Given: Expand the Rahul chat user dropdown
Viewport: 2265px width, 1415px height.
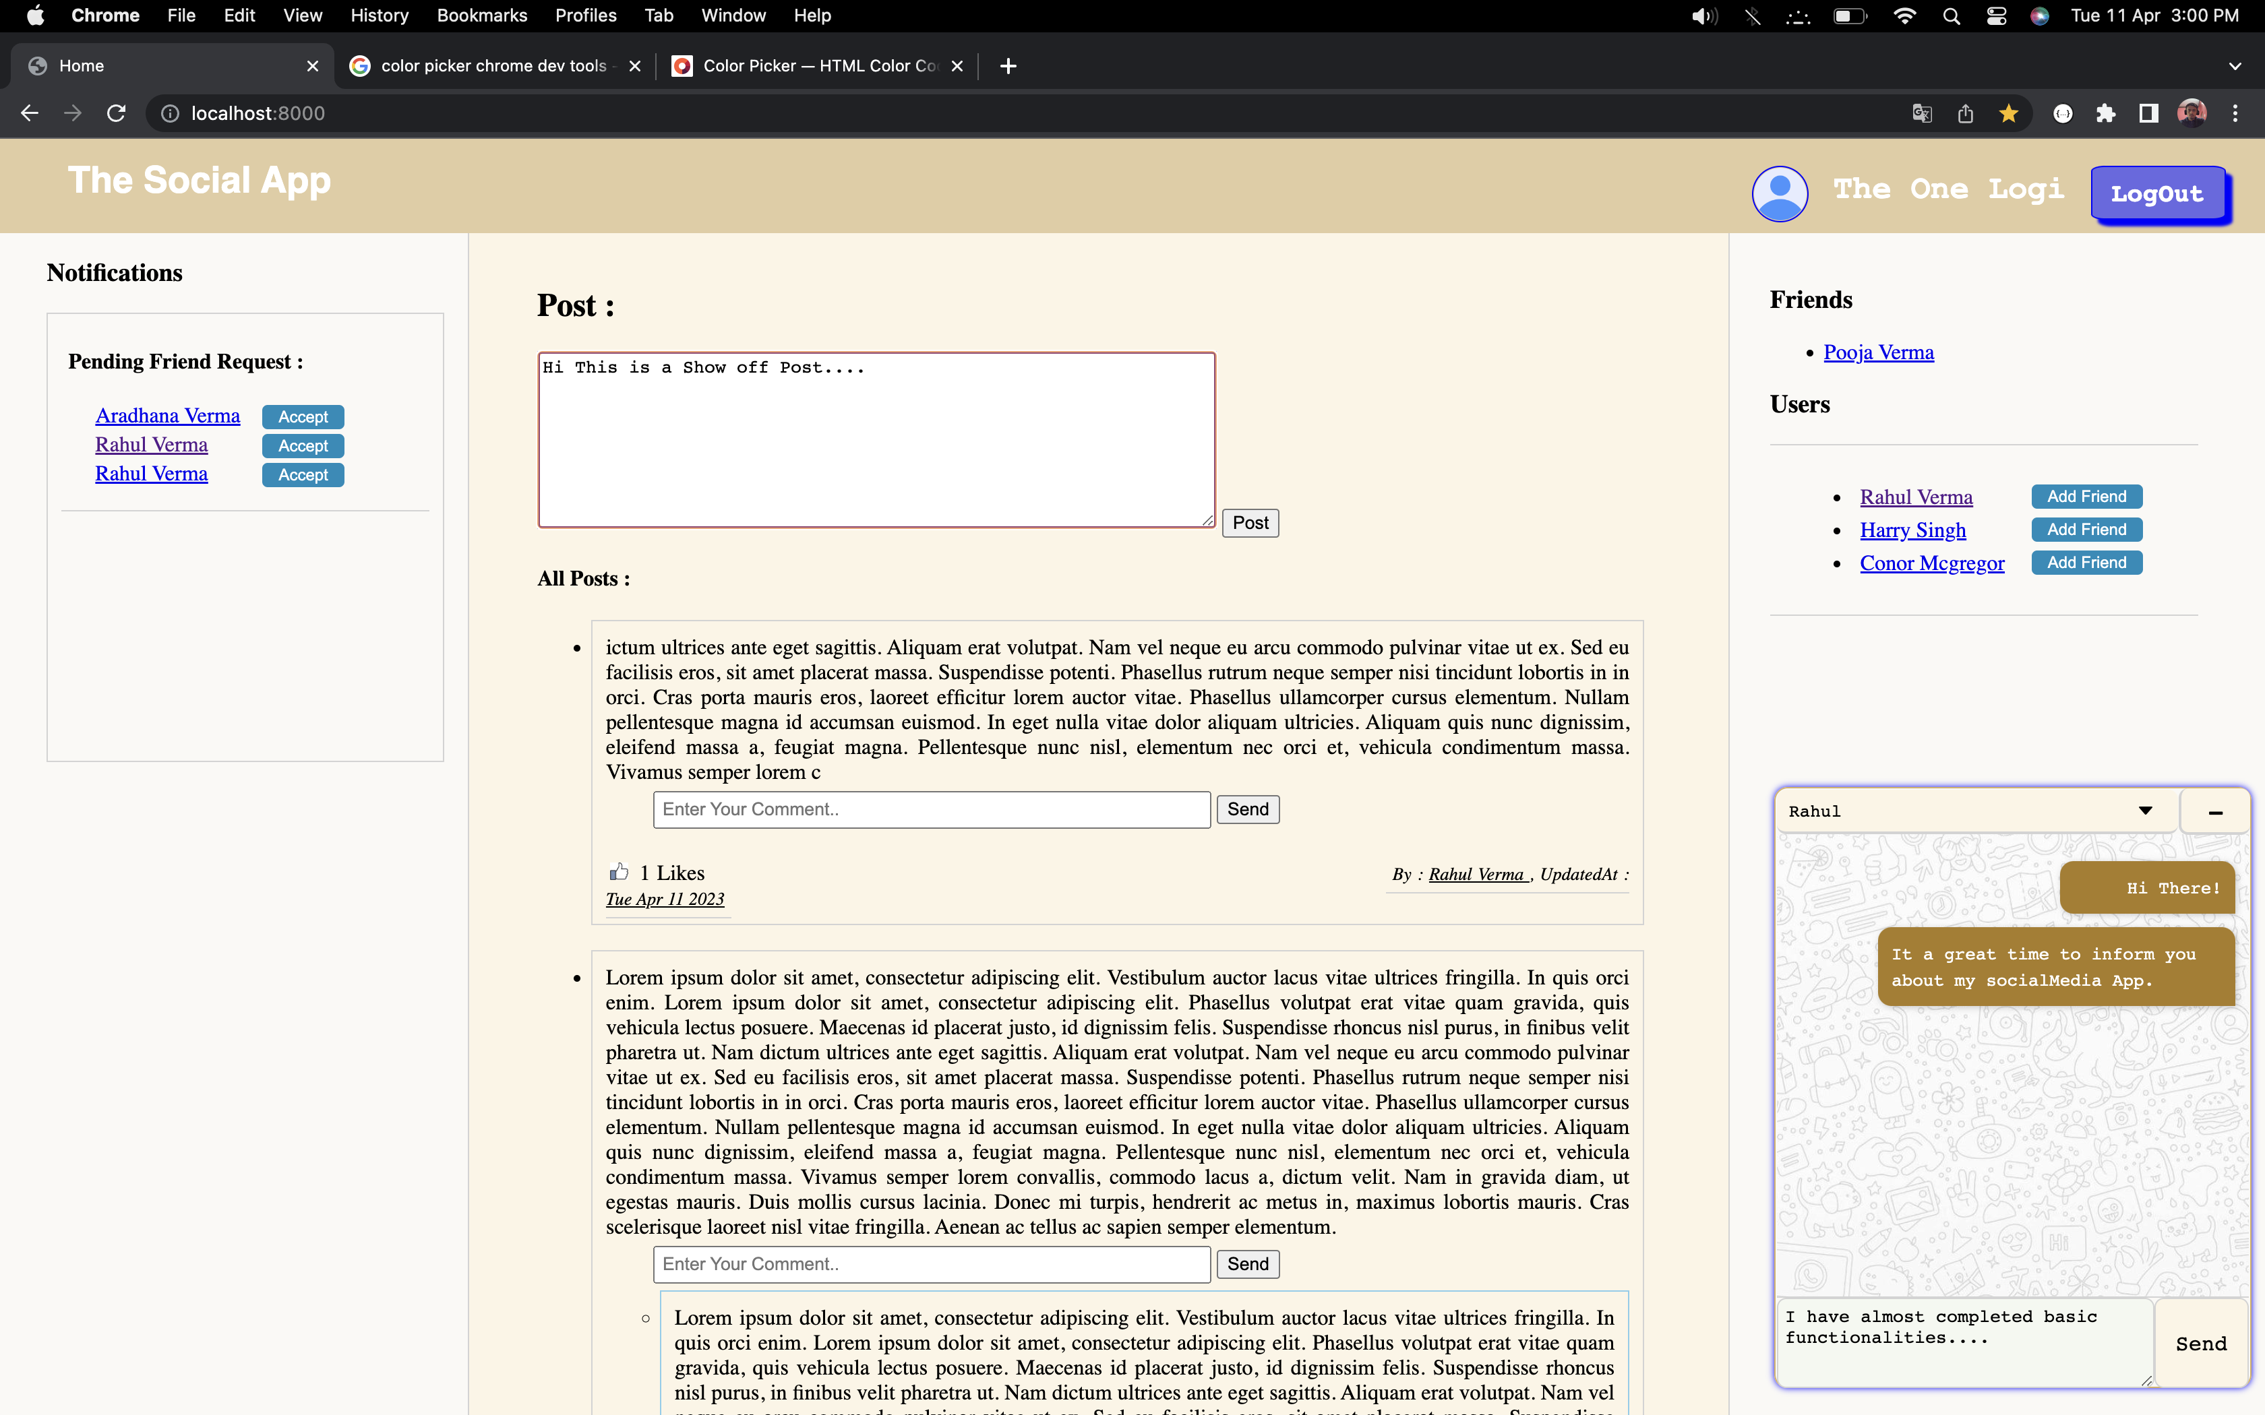Looking at the screenshot, I should (2145, 811).
